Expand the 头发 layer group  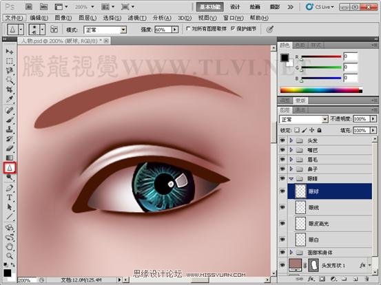(291, 140)
